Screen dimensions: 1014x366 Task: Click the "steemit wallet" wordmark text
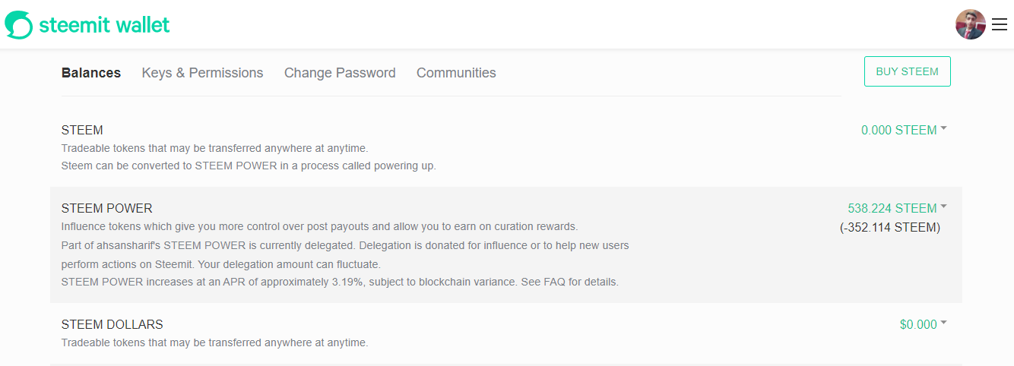pyautogui.click(x=104, y=25)
